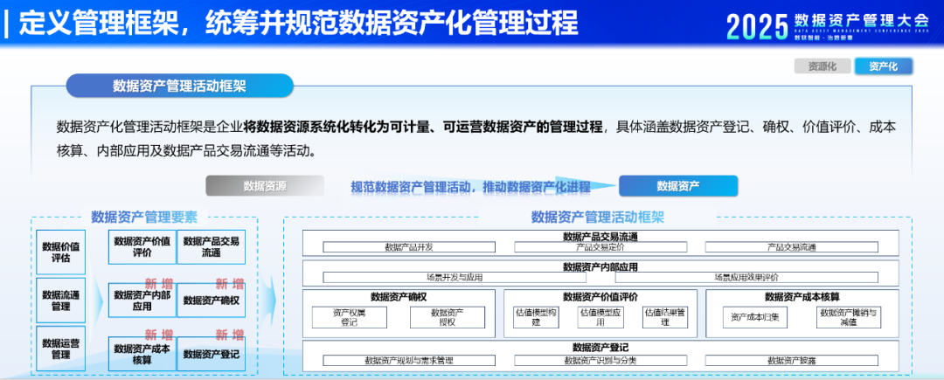Image resolution: width=944 pixels, height=380 pixels.
Task: Click 数据资产内部应用 box in the elements panel
Action: tap(142, 300)
